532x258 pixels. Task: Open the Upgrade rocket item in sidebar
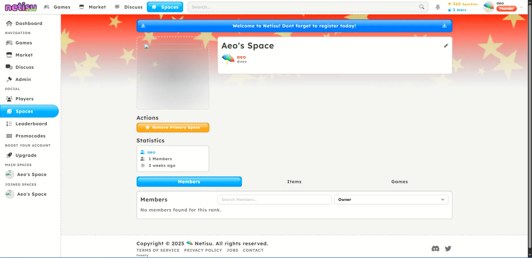pos(26,155)
